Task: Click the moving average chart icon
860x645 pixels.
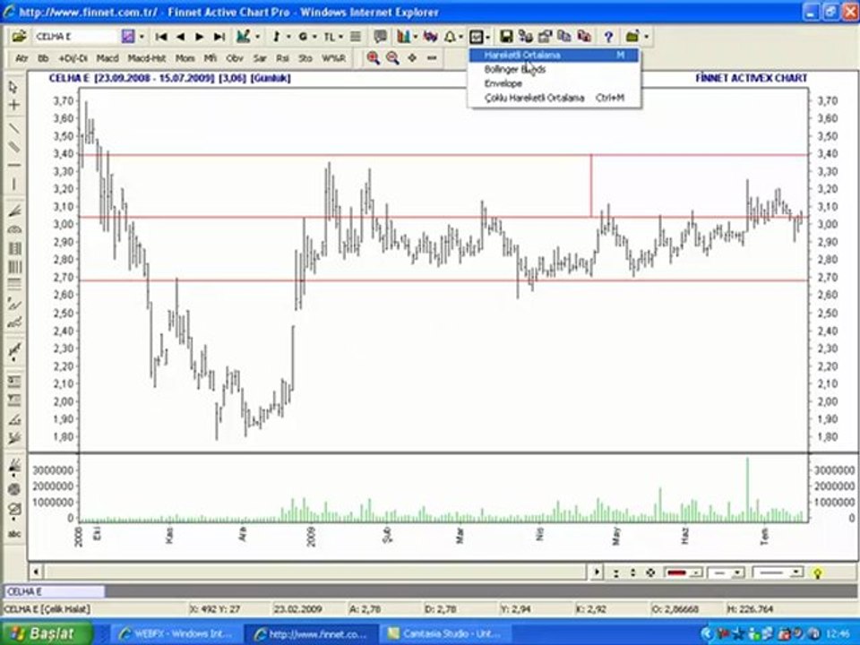Action: [x=476, y=37]
